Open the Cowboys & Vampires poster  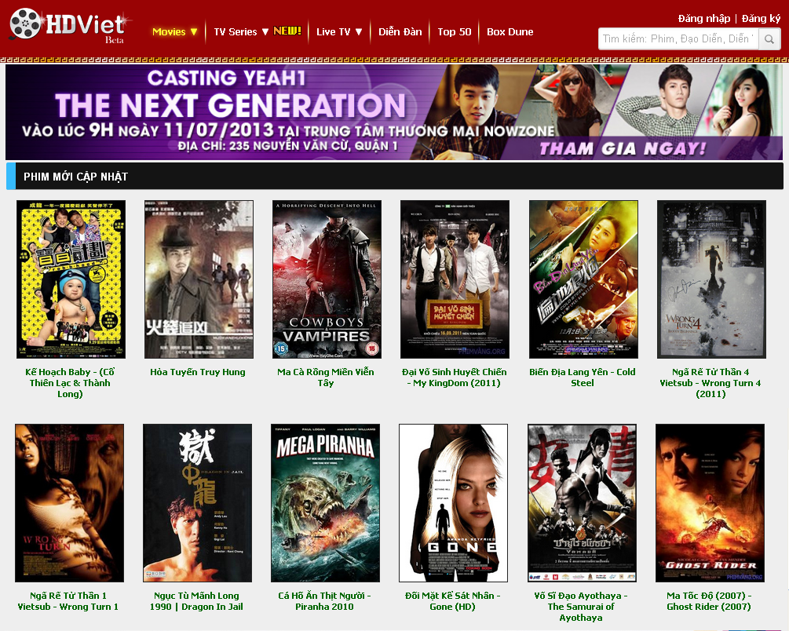[327, 279]
